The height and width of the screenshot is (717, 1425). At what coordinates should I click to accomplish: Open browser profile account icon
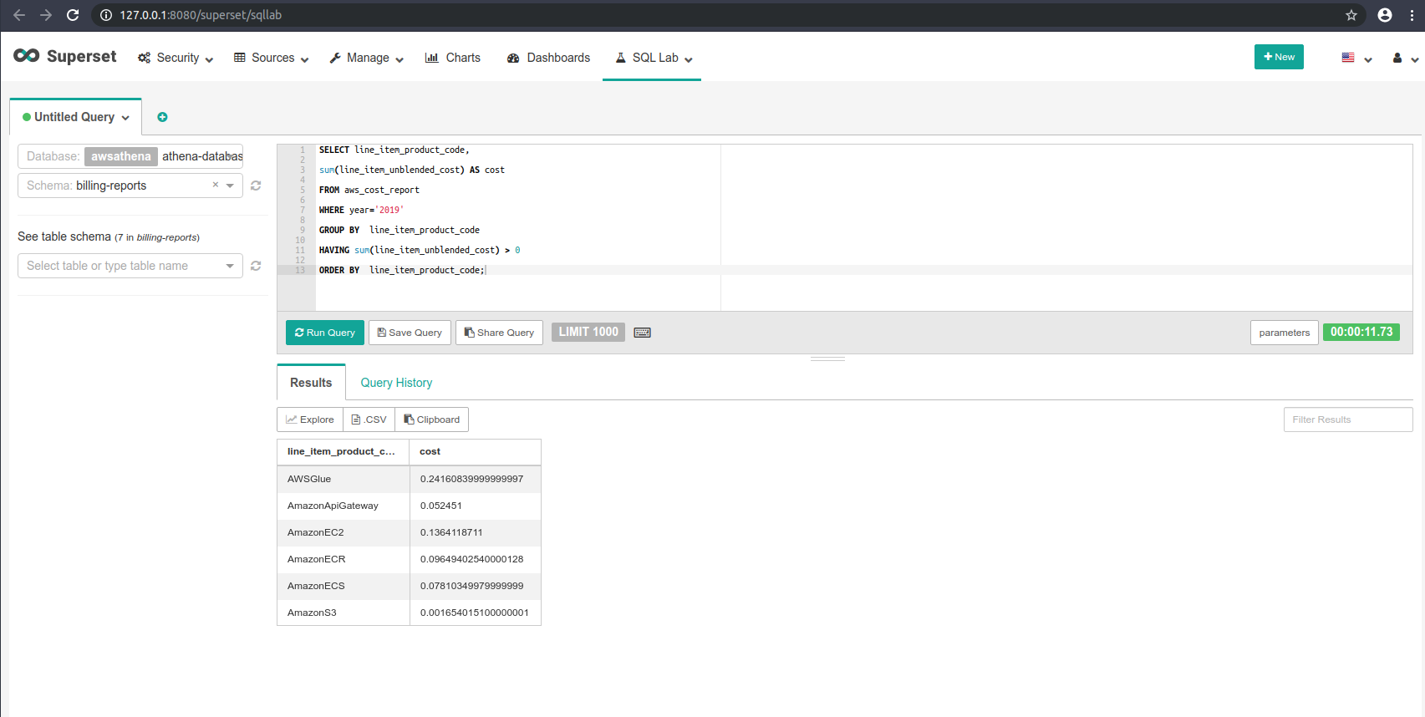tap(1385, 15)
